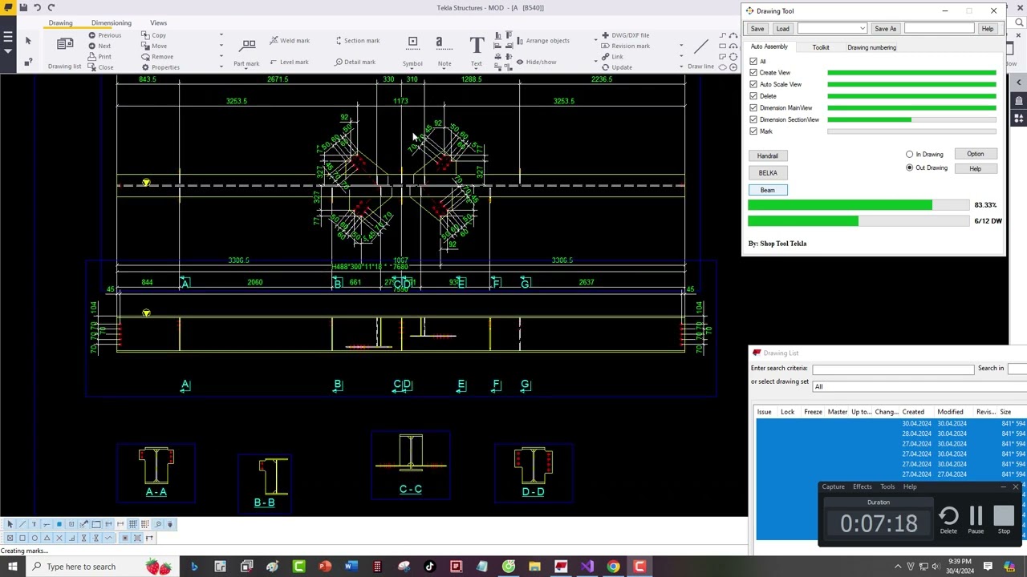Toggle the Auto Scale View checkbox

coord(753,84)
